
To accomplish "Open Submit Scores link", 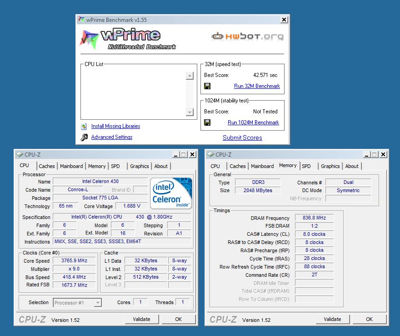I will (242, 137).
